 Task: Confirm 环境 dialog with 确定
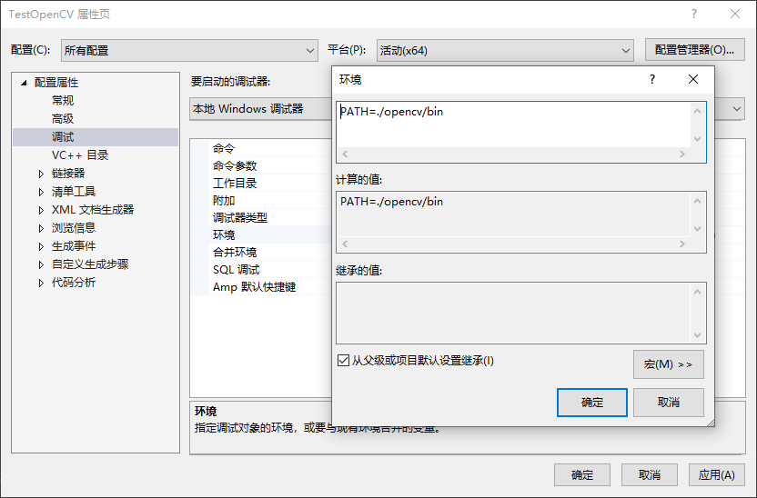pos(592,403)
